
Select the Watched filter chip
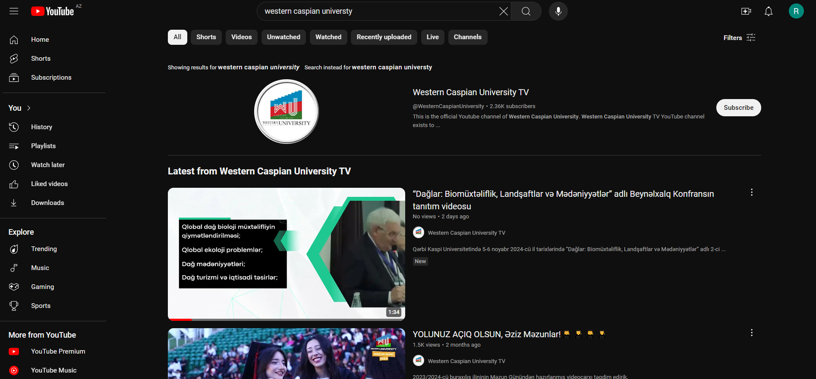(328, 37)
